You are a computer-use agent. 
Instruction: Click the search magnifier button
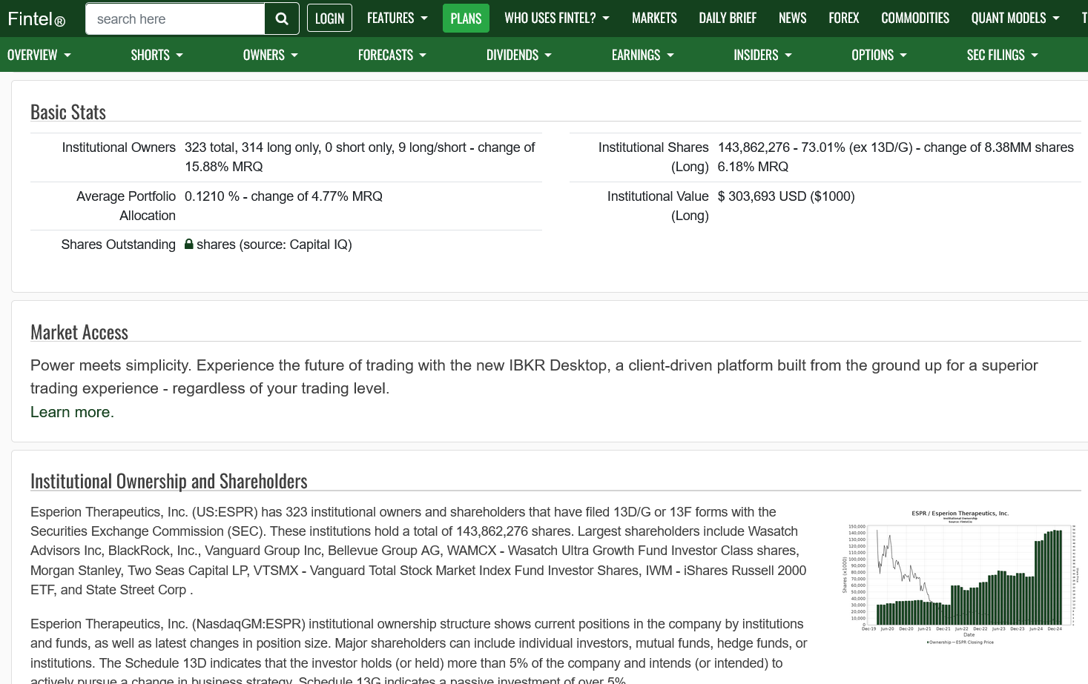282,19
